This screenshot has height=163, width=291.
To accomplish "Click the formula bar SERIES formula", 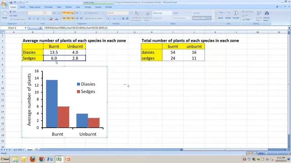I will point(76,28).
